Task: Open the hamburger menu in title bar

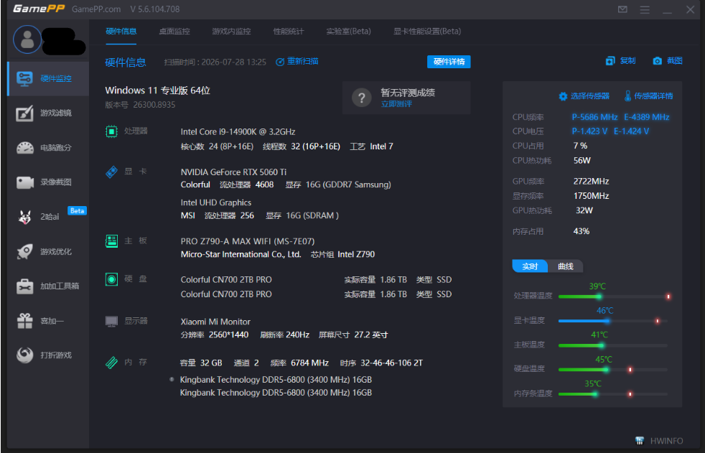Action: click(x=645, y=9)
